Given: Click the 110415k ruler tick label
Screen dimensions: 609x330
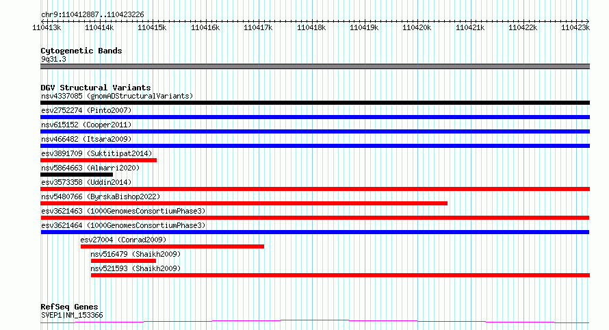Looking at the screenshot, I should pyautogui.click(x=152, y=27).
